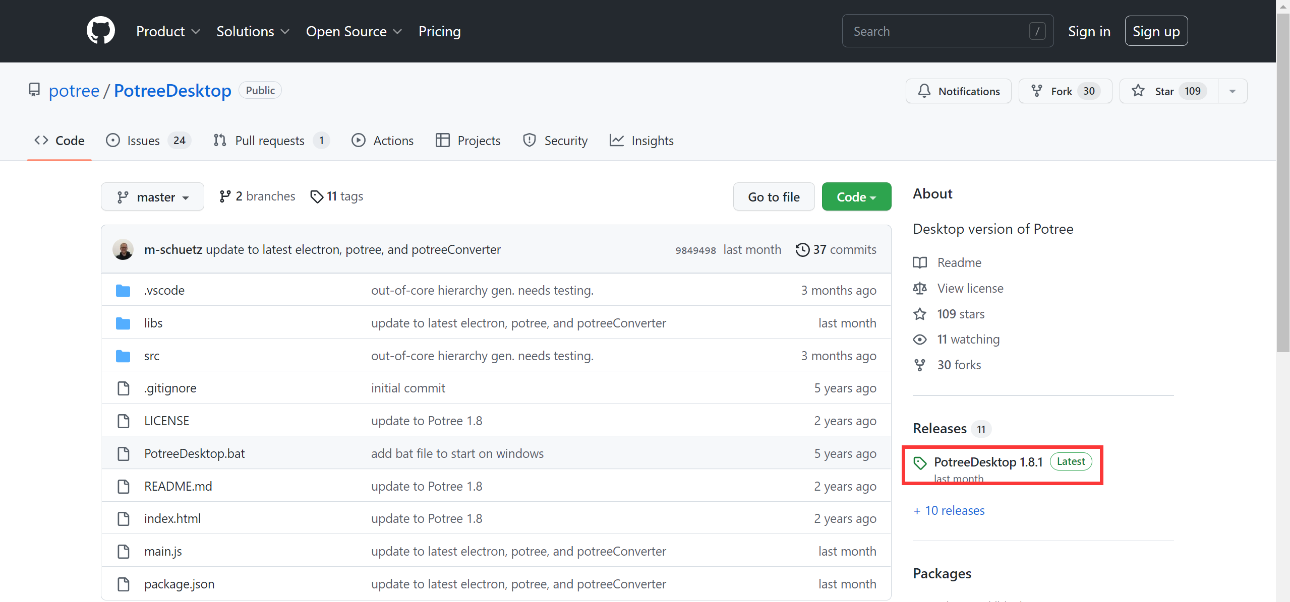Image resolution: width=1290 pixels, height=602 pixels.
Task: Click the commit history clock icon
Action: coord(802,250)
